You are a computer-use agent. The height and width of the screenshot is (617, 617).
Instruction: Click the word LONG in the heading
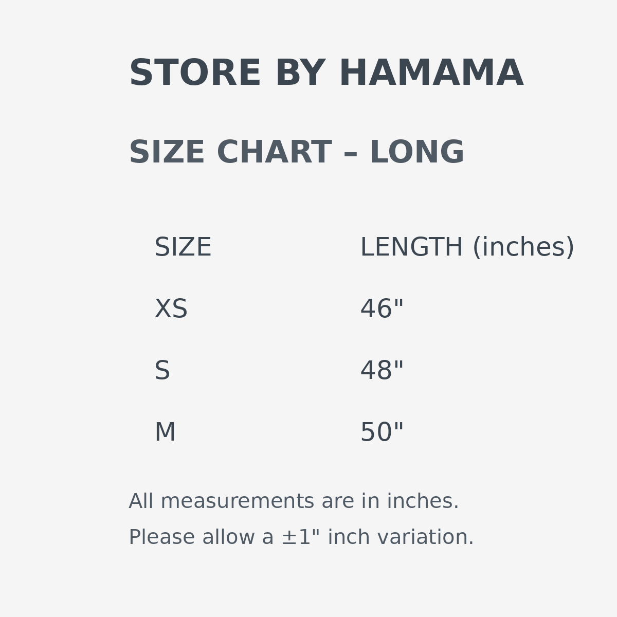[x=416, y=153]
